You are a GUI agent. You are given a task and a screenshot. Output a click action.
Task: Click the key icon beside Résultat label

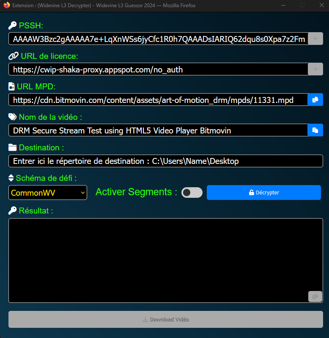pos(13,211)
